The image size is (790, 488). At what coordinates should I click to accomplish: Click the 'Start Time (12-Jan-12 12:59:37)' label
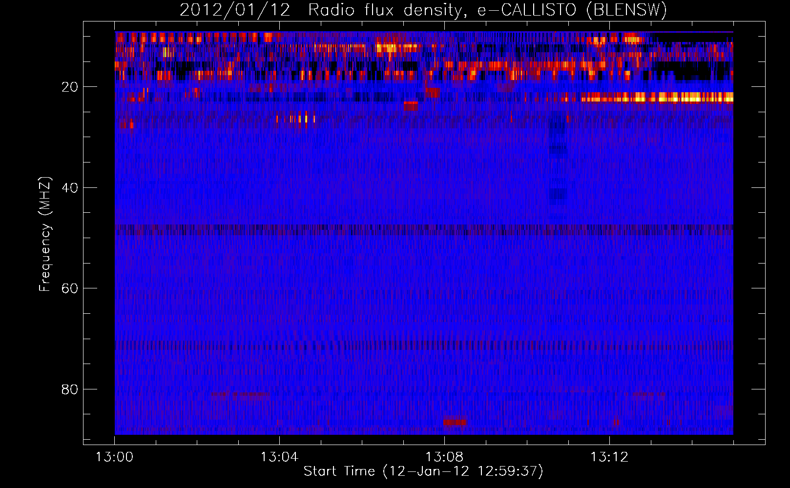click(x=423, y=471)
